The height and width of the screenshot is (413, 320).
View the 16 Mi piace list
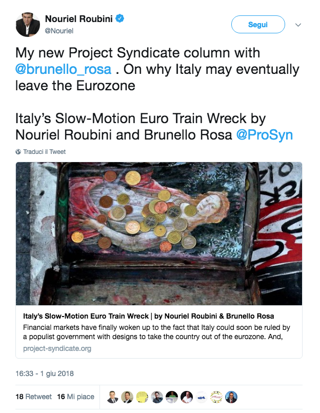pyautogui.click(x=77, y=397)
